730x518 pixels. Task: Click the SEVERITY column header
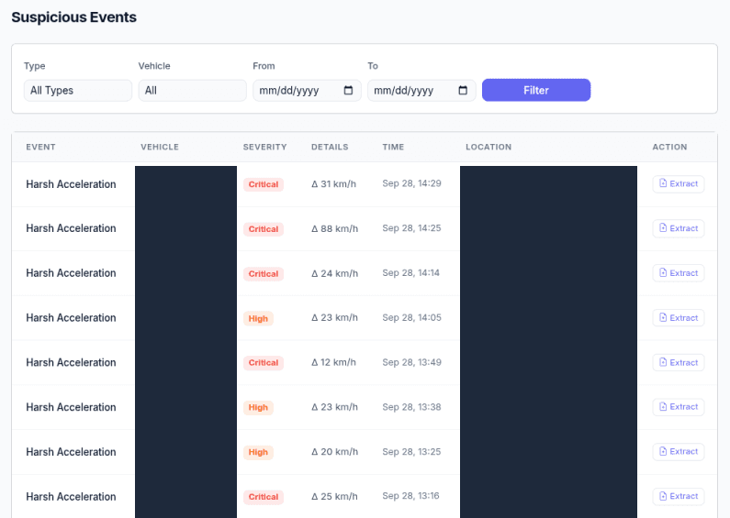264,147
